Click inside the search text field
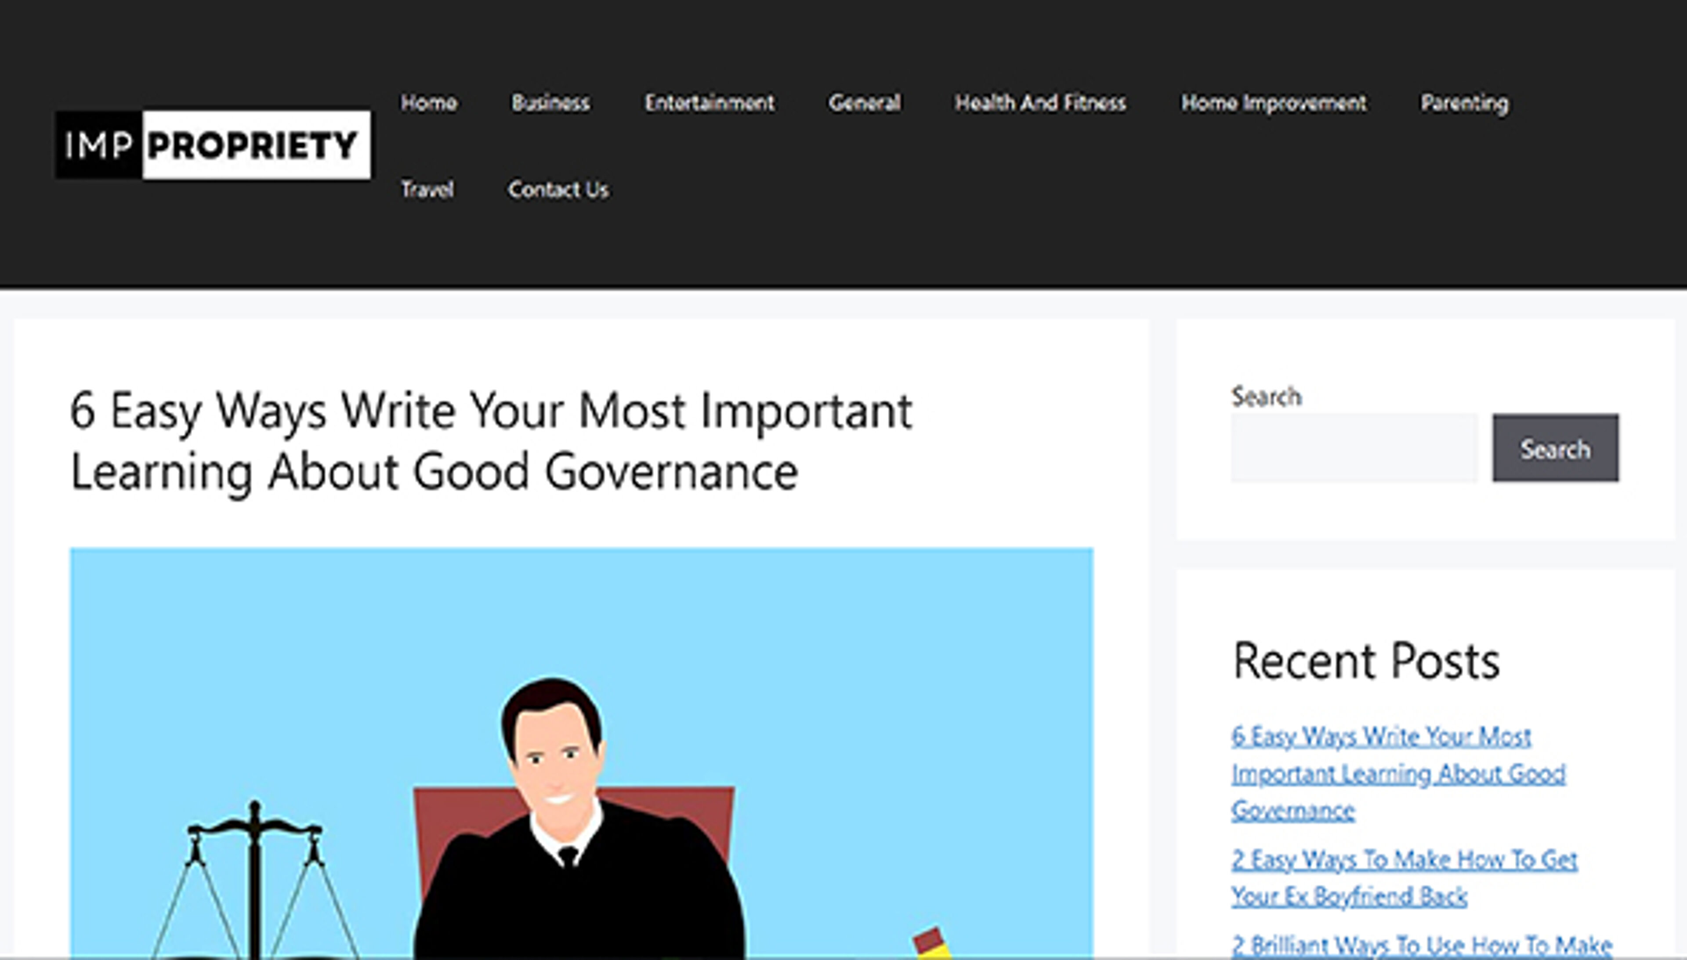Screen dimensions: 1687x960 click(1353, 448)
